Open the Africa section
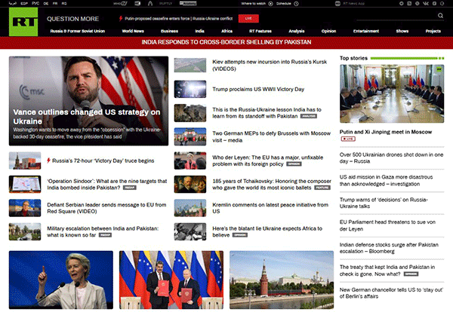The height and width of the screenshot is (312, 453). [x=226, y=31]
